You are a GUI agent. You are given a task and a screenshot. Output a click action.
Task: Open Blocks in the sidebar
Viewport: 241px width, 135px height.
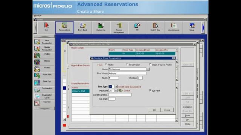tap(44, 62)
